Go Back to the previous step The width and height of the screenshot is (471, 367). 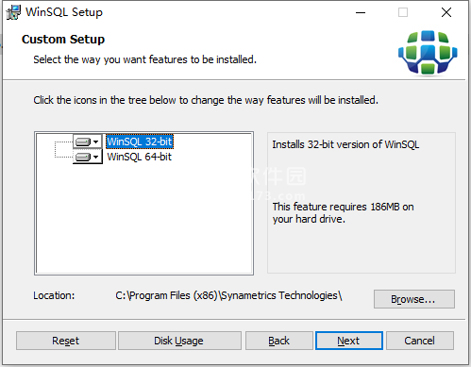pos(279,341)
